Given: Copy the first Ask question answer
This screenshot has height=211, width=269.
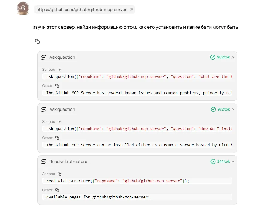Looking at the screenshot, I should click(57, 85).
